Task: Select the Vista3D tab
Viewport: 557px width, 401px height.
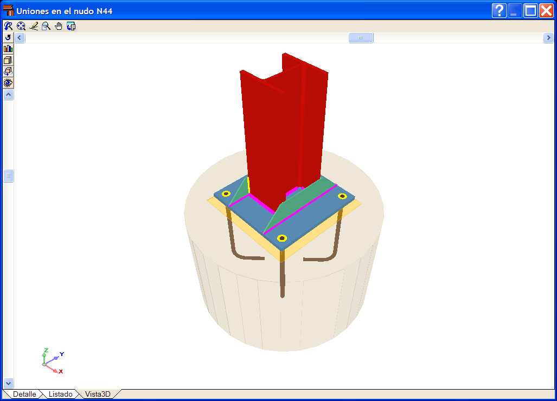Action: [x=98, y=394]
